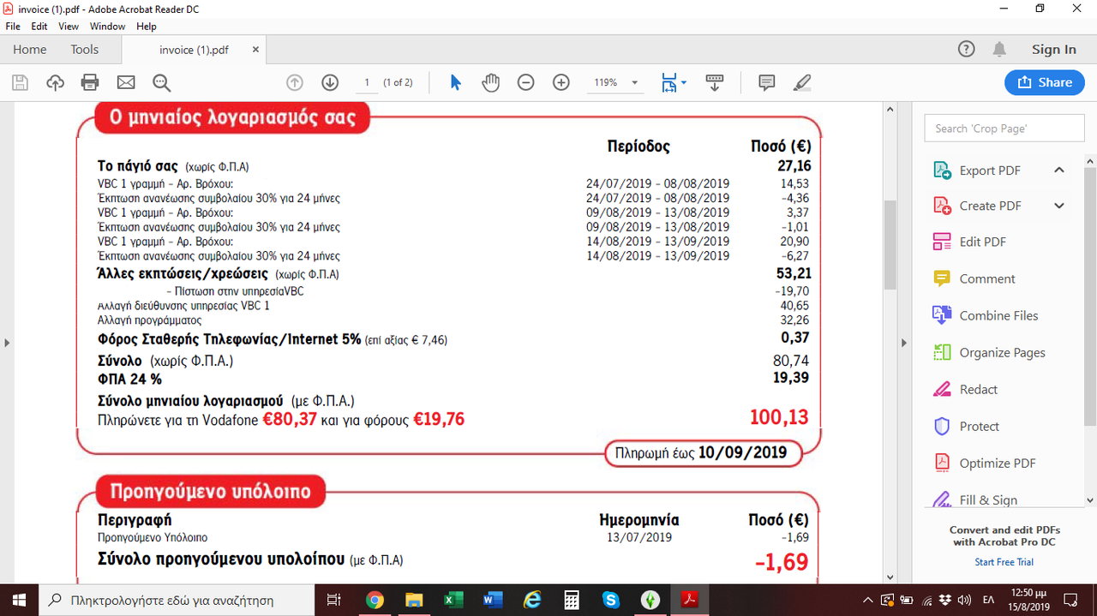1097x616 pixels.
Task: Open the Create PDF tool
Action: [x=990, y=206]
